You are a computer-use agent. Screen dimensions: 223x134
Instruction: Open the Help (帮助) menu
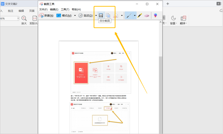(x=76, y=10)
